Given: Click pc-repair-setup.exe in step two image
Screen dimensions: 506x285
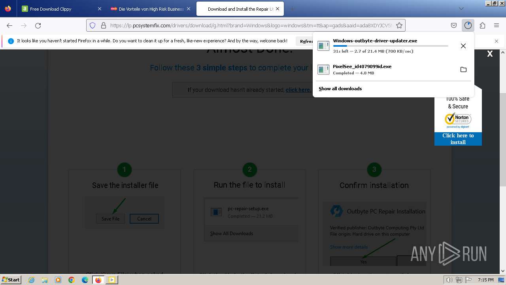Looking at the screenshot, I should click(248, 209).
